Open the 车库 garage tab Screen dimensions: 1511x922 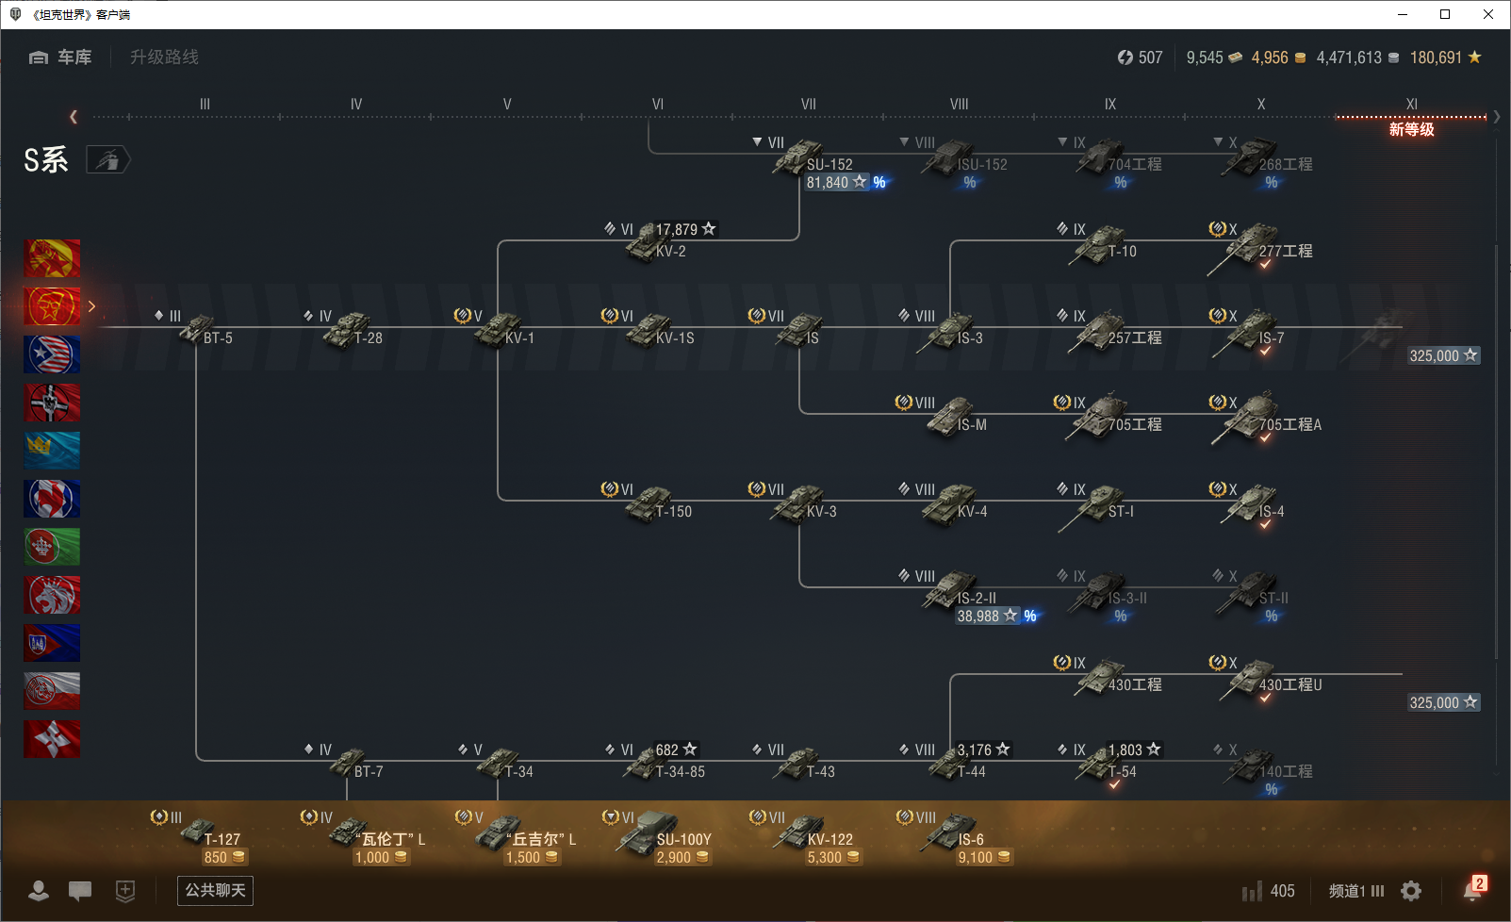tap(60, 58)
